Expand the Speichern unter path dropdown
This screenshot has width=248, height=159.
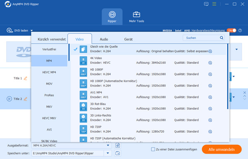point(108,153)
